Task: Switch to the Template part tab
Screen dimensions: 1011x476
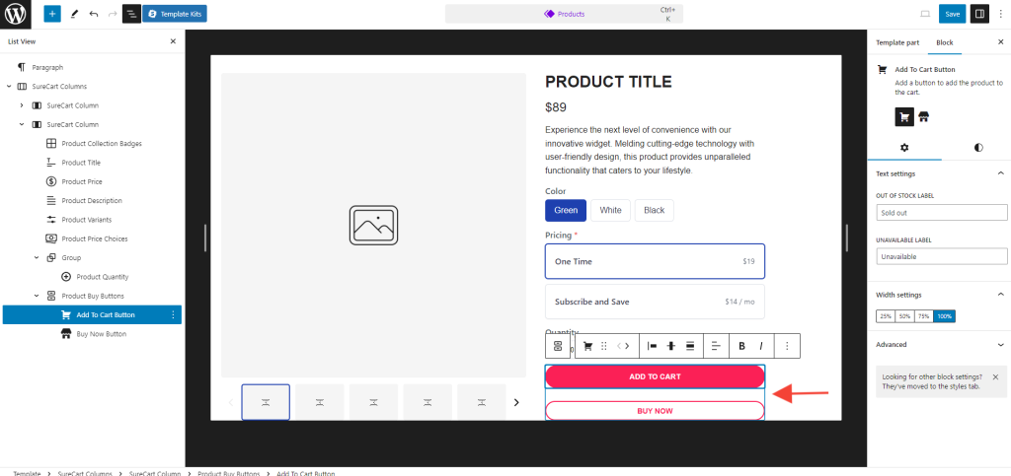Action: [x=897, y=42]
